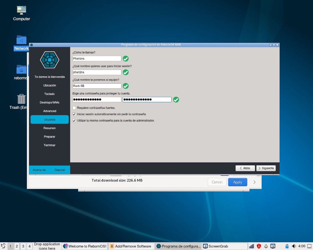The image size is (313, 250).
Task: Switch to workspace 4 in panel
Action: [29, 246]
